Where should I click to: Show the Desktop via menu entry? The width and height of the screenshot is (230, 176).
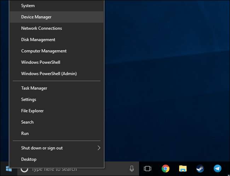pyautogui.click(x=29, y=159)
